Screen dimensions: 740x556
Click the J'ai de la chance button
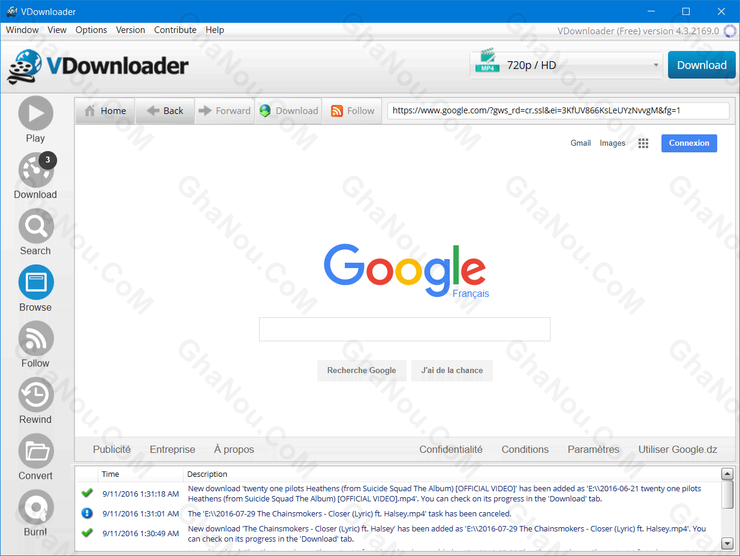click(x=452, y=371)
